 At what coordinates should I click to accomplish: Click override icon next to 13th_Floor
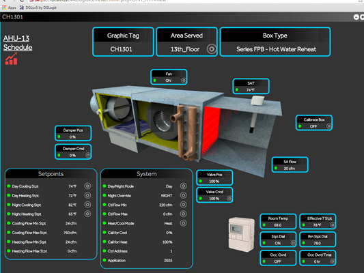coord(212,49)
